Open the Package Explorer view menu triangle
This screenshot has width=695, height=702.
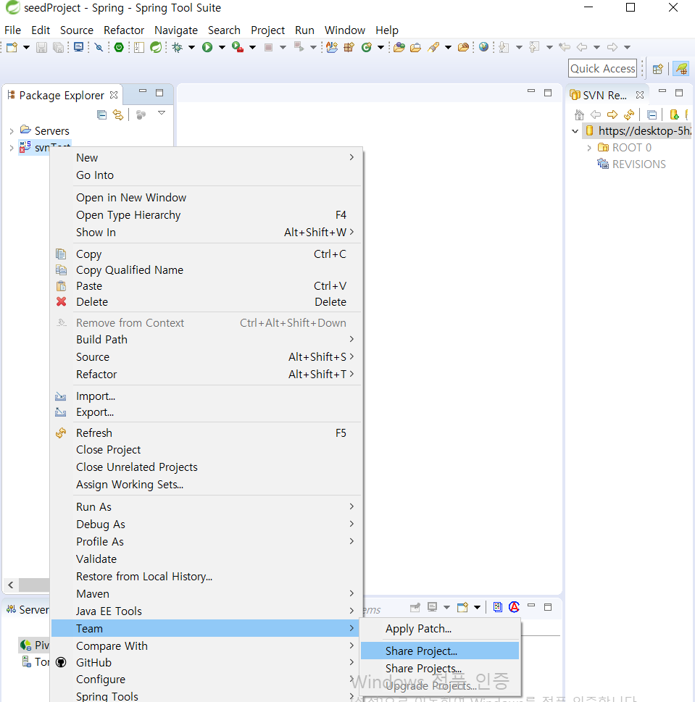[x=162, y=113]
